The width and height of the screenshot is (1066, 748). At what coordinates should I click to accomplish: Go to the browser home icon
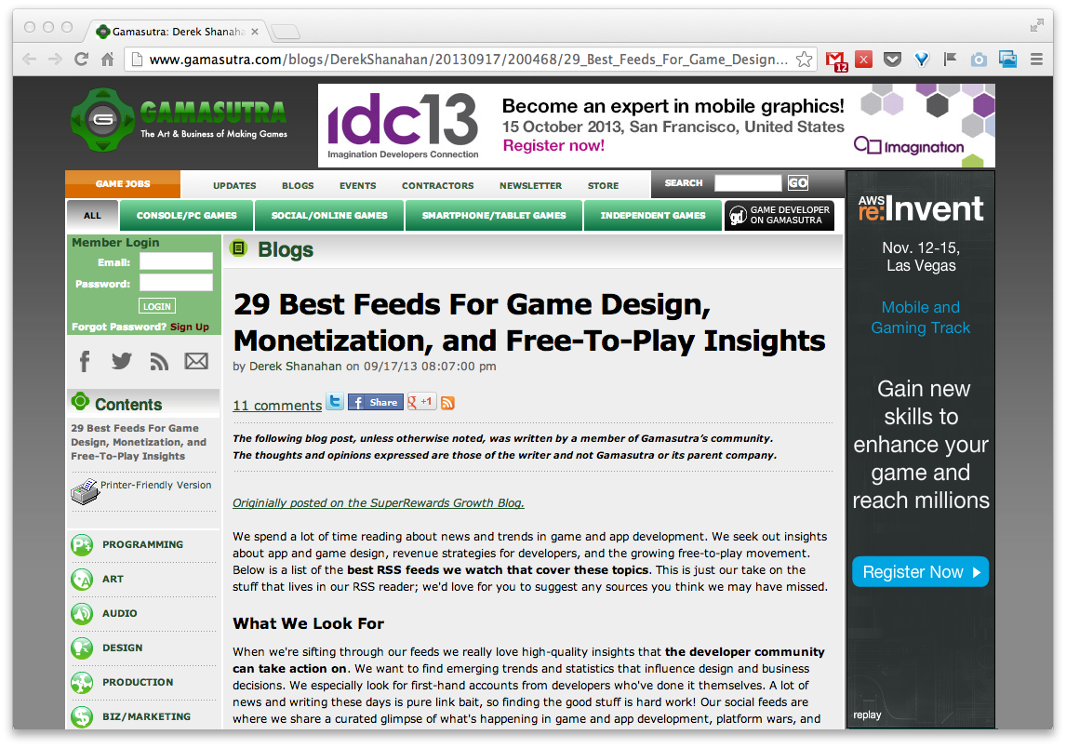(107, 60)
